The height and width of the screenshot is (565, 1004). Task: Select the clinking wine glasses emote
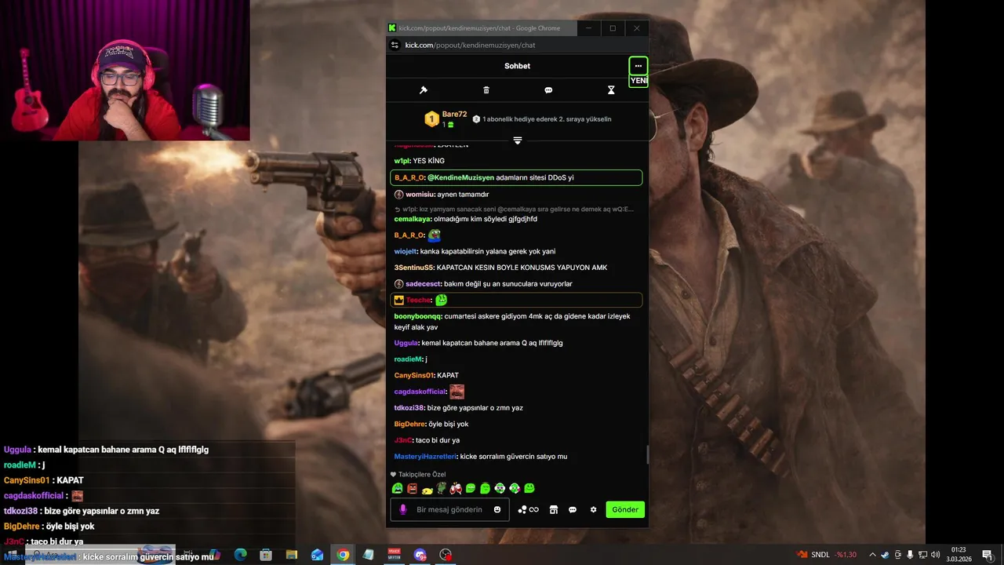[x=456, y=488]
